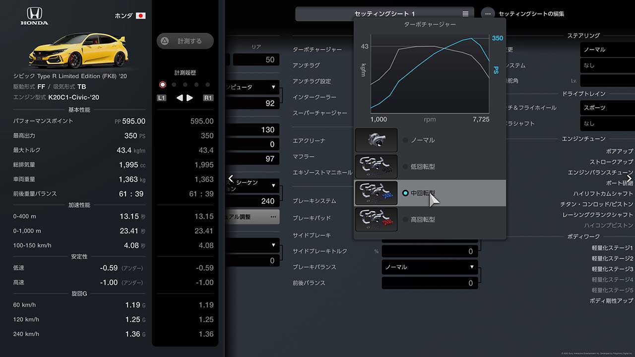Viewport: 635px width, 357px height.
Task: Click the torque and power curve graph
Action: pyautogui.click(x=430, y=74)
